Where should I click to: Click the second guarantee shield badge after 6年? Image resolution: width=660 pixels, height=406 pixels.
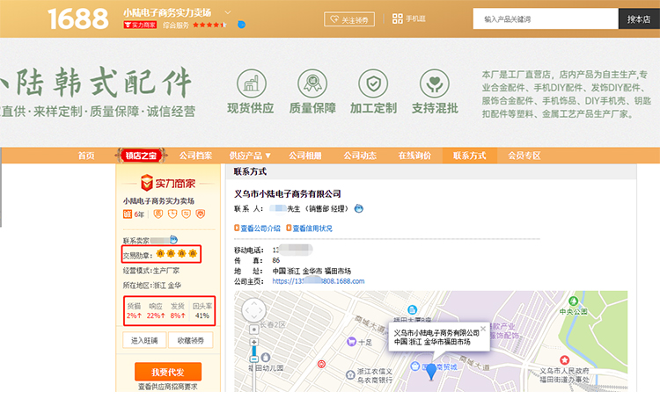click(x=172, y=214)
